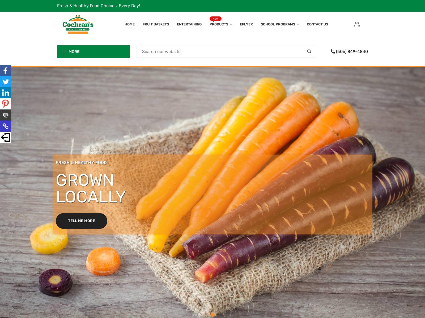This screenshot has height=318, width=425.
Task: Focus the Search our website field
Action: pyautogui.click(x=220, y=52)
